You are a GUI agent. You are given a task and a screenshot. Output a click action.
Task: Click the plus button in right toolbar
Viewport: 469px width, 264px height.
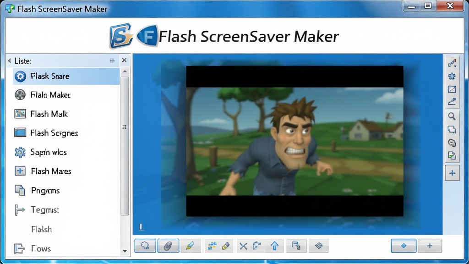pyautogui.click(x=452, y=173)
